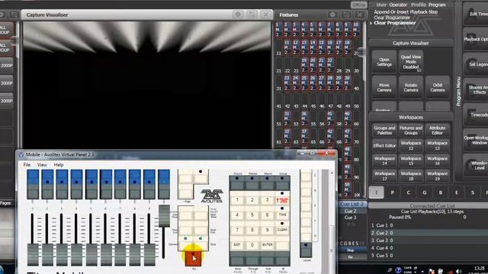Open the Profile Program selector

click(x=429, y=5)
